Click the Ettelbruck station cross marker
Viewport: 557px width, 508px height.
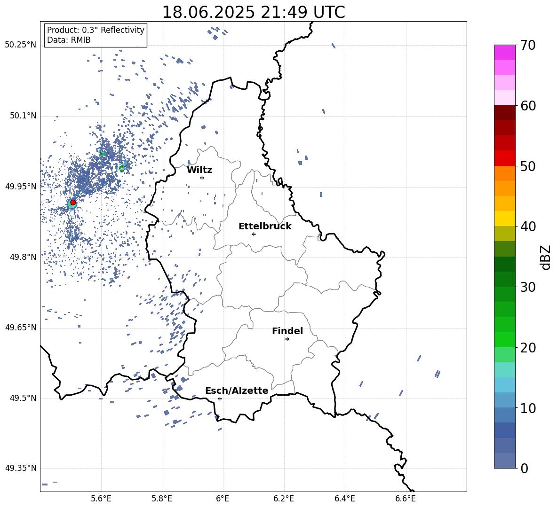[254, 234]
